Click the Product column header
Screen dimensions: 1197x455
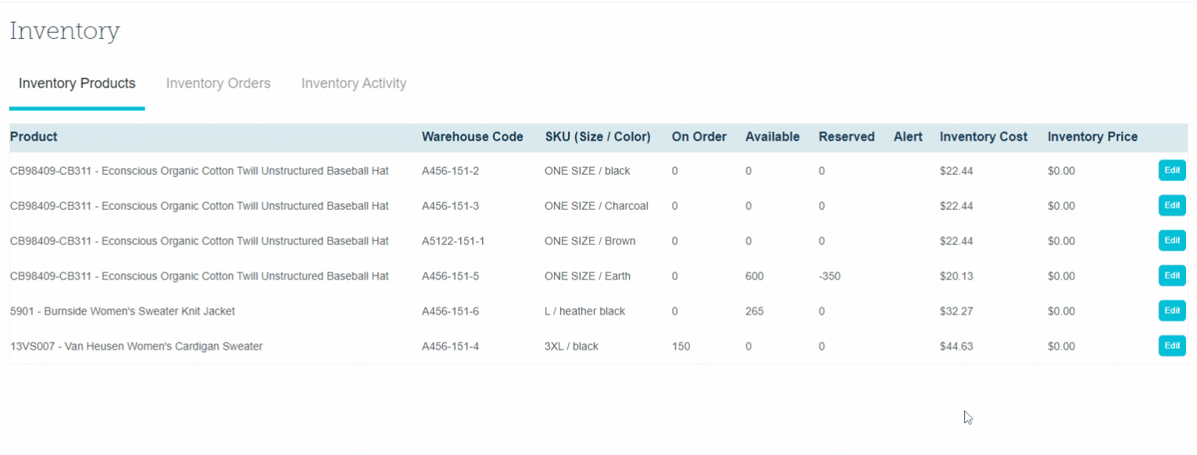pos(34,137)
